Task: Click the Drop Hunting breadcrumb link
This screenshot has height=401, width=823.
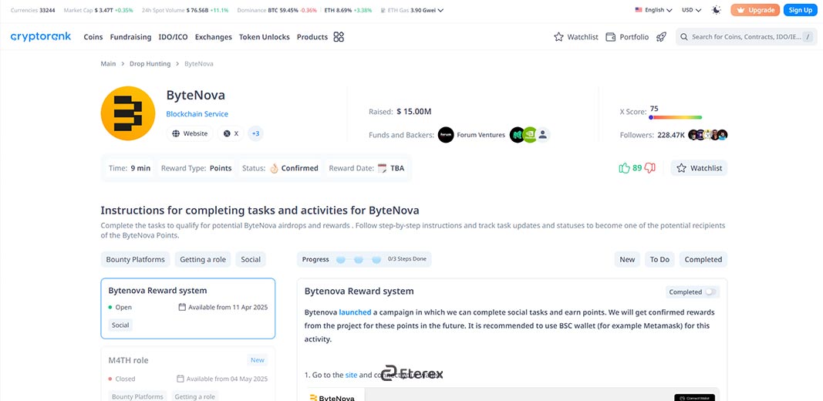Action: (150, 63)
